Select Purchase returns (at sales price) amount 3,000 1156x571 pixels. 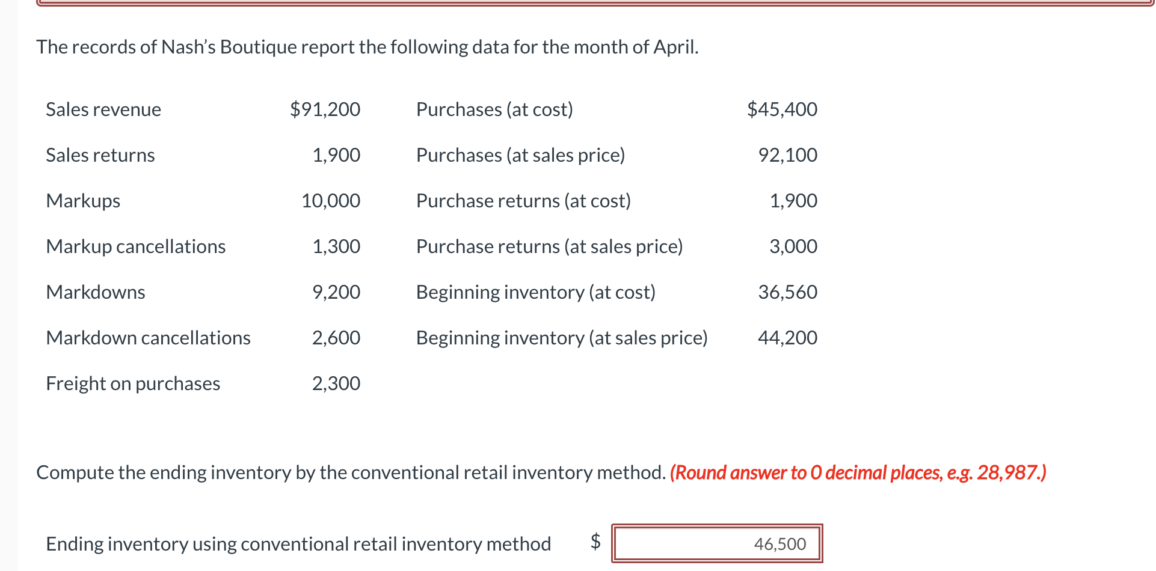point(793,246)
